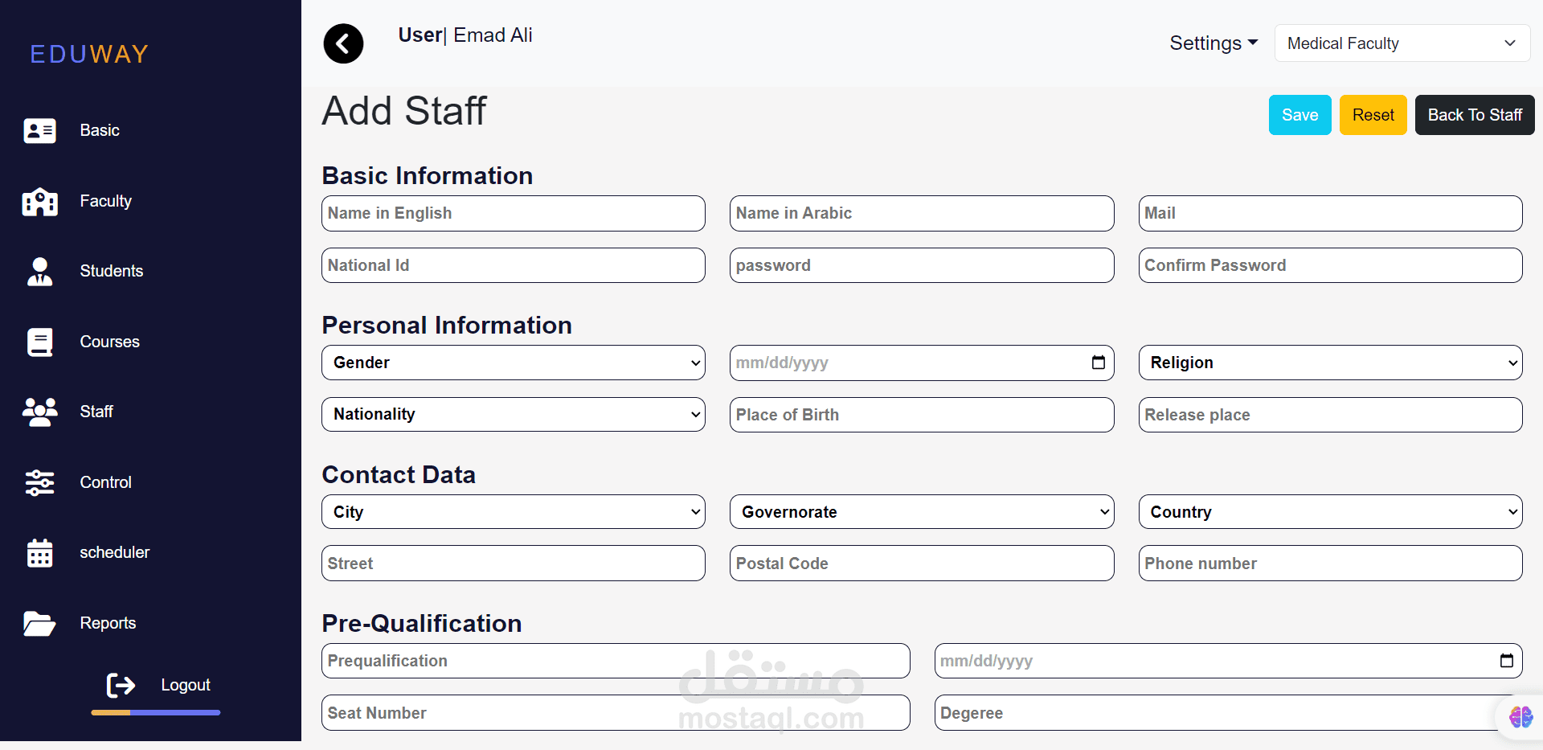Open birth date calendar picker icon
The image size is (1543, 750).
pos(1098,363)
